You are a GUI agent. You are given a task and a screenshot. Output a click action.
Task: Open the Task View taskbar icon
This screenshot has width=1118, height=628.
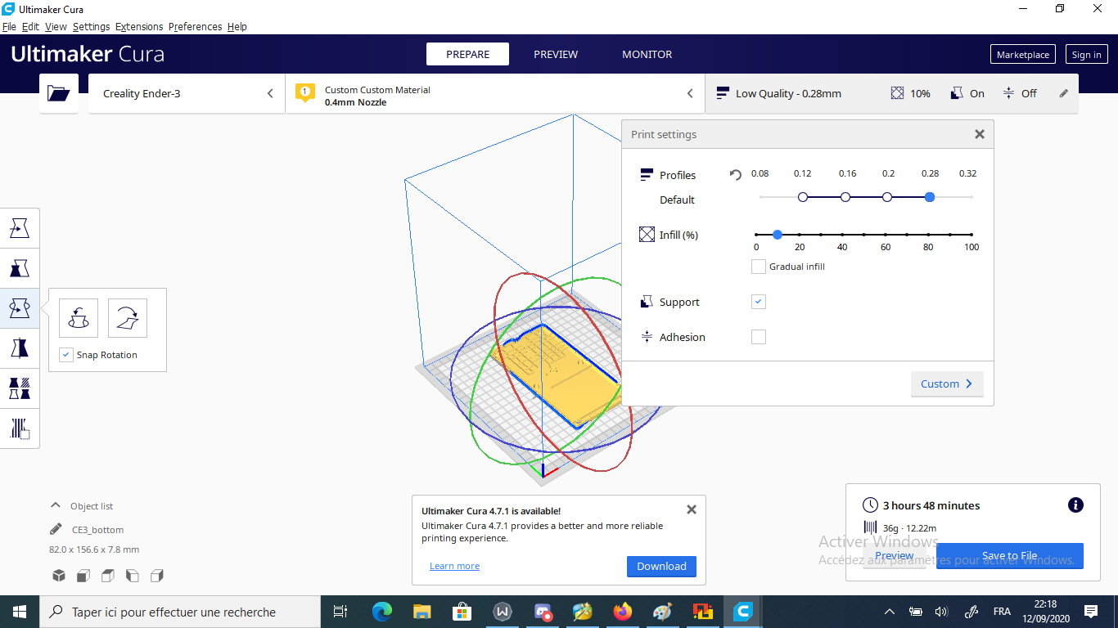click(341, 612)
